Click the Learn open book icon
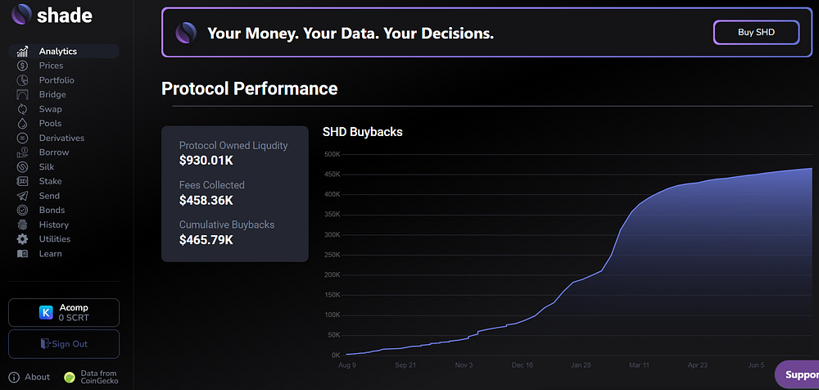 pos(22,253)
